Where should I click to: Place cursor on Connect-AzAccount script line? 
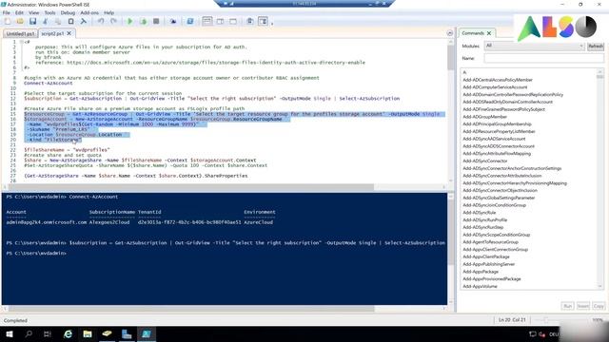tap(49, 83)
